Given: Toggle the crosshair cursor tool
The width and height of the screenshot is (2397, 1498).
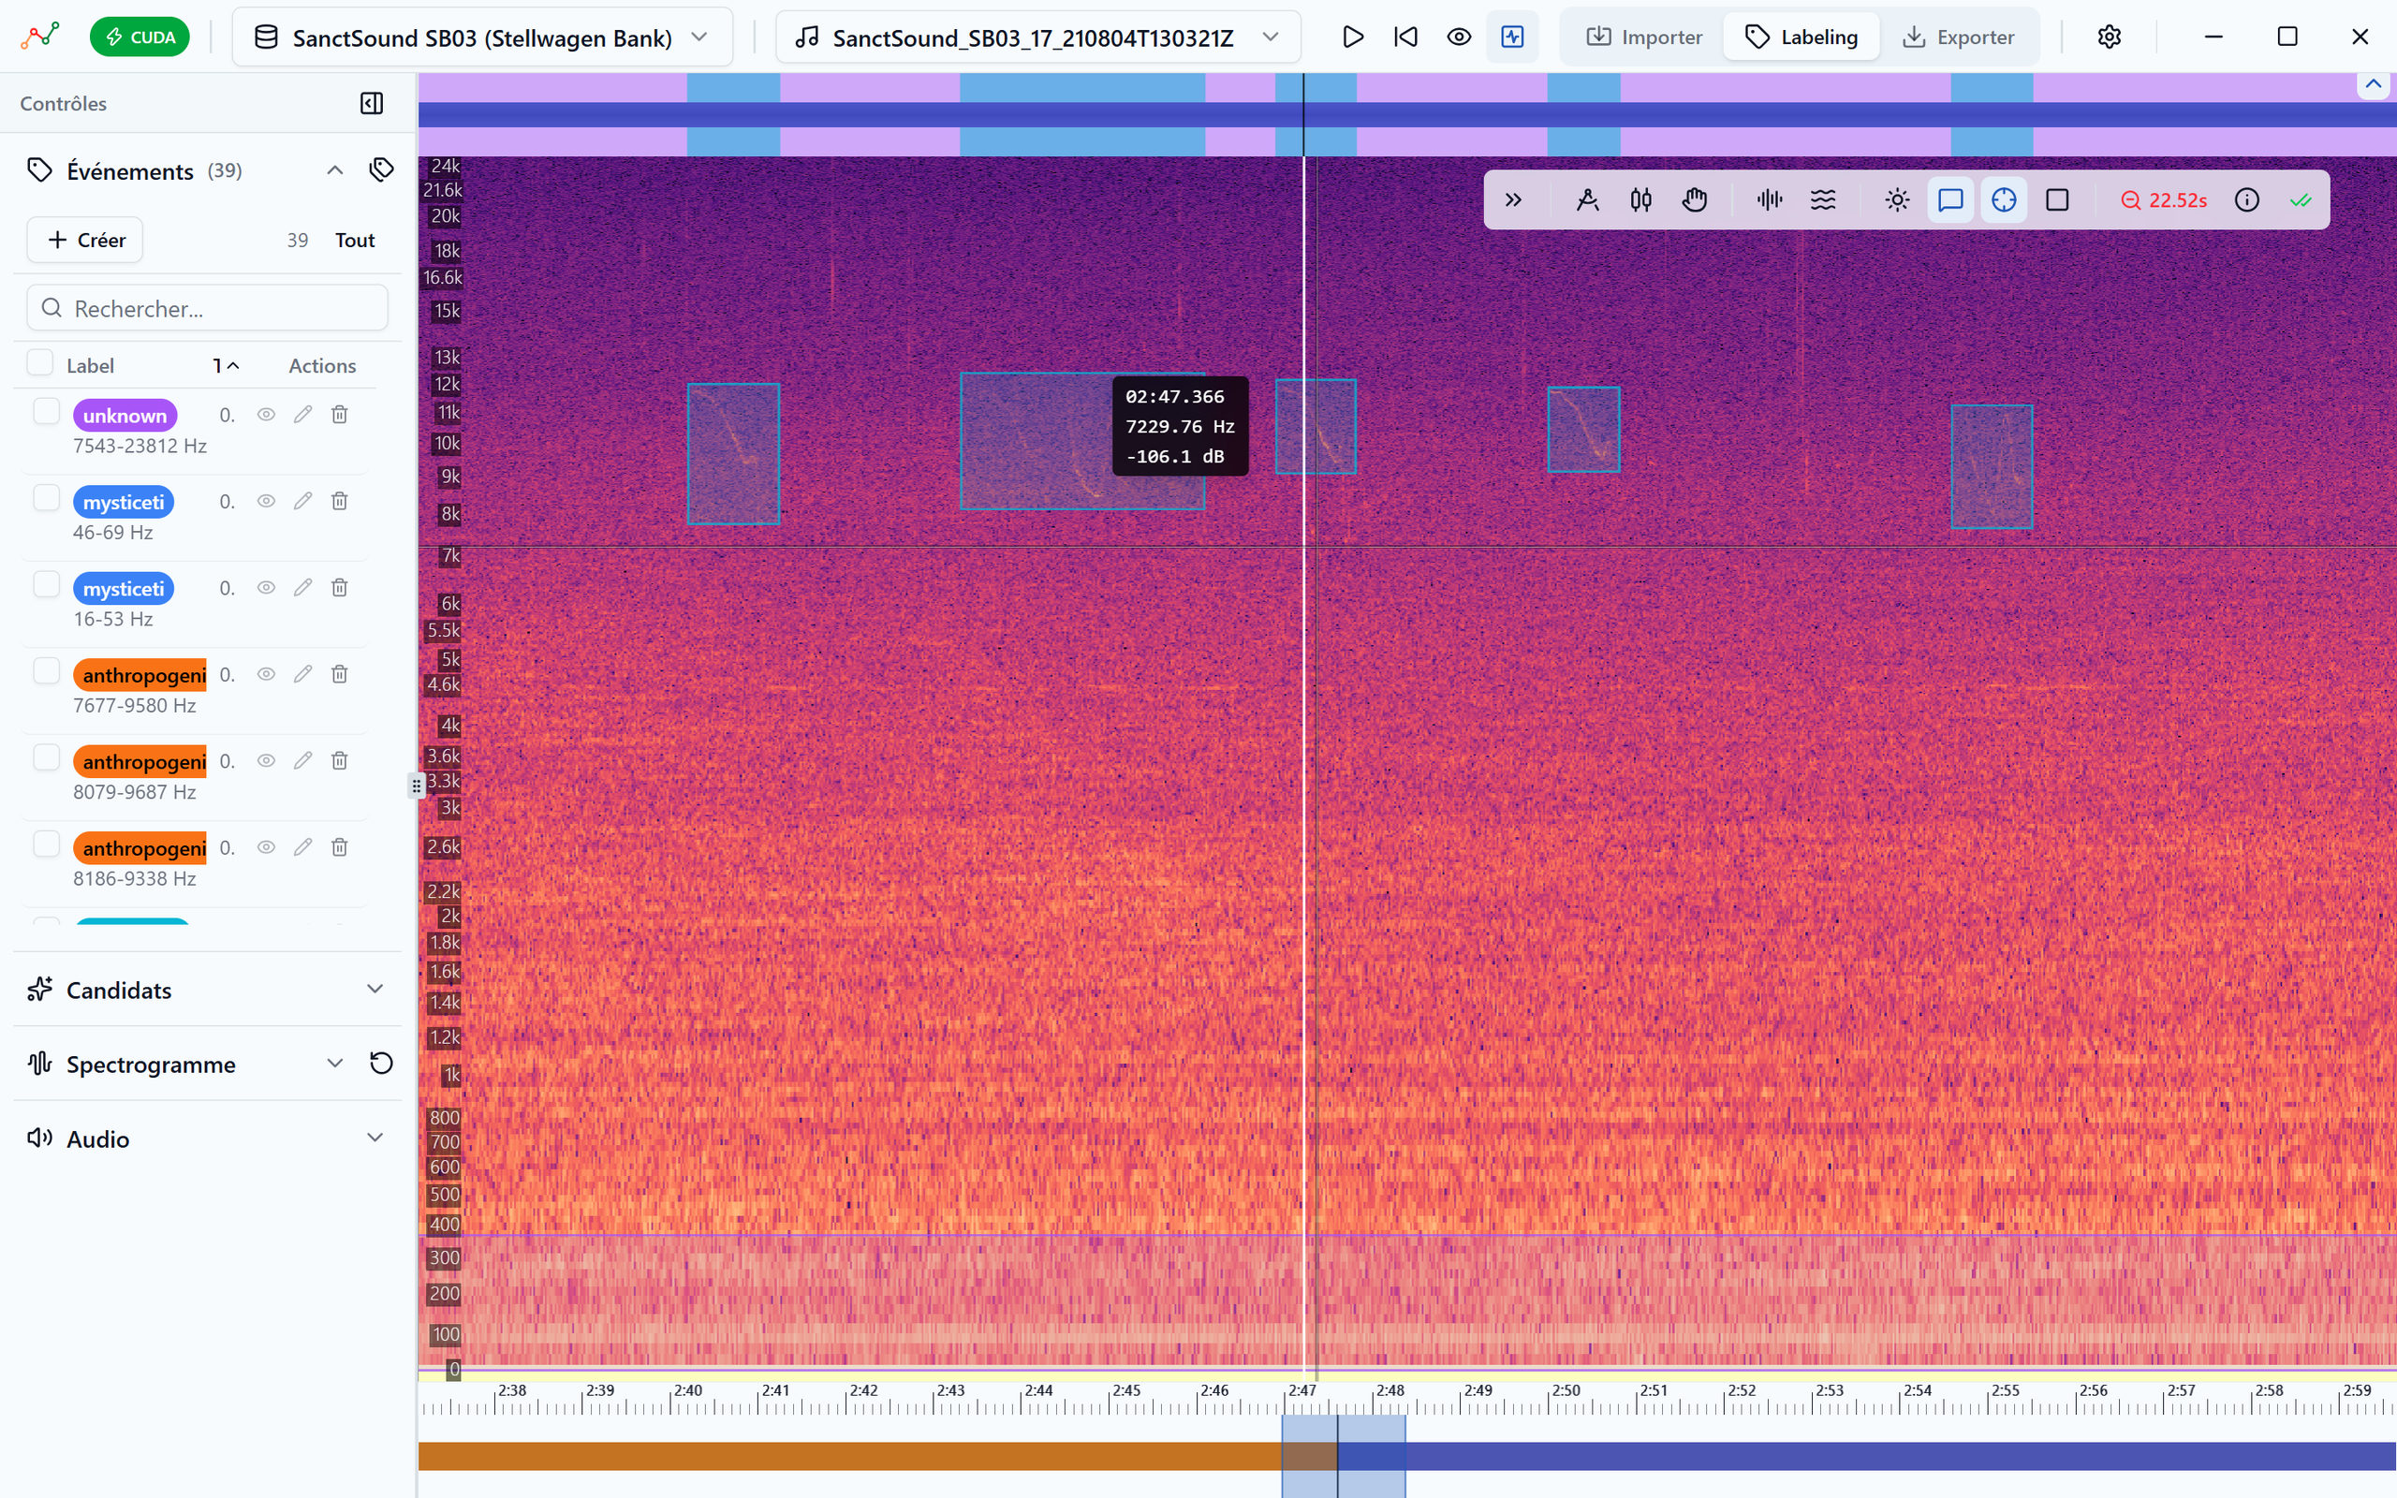Looking at the screenshot, I should click(2004, 200).
